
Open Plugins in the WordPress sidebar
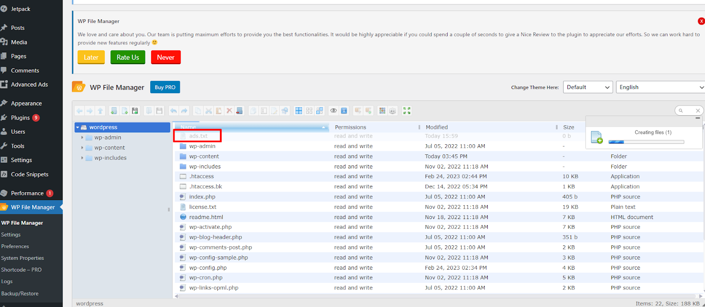pyautogui.click(x=20, y=118)
